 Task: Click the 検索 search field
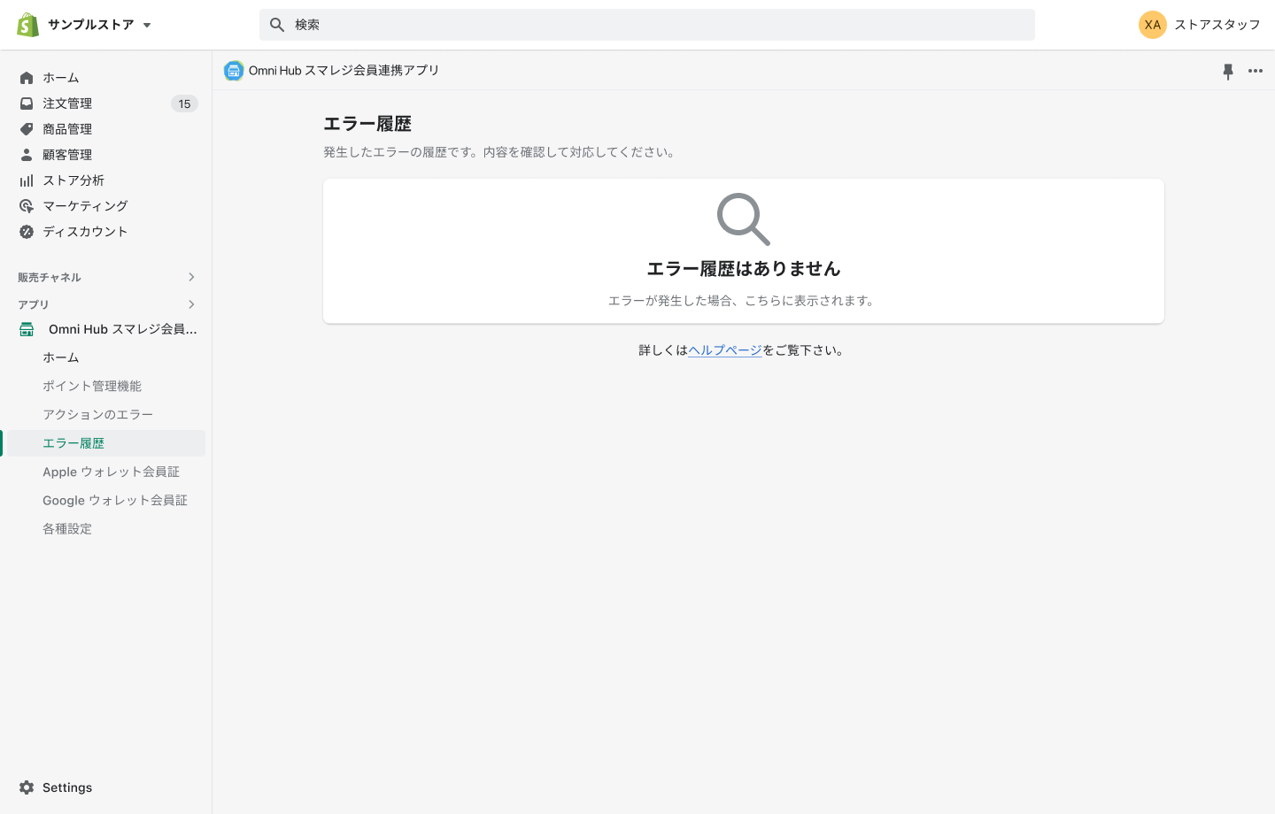coord(646,25)
